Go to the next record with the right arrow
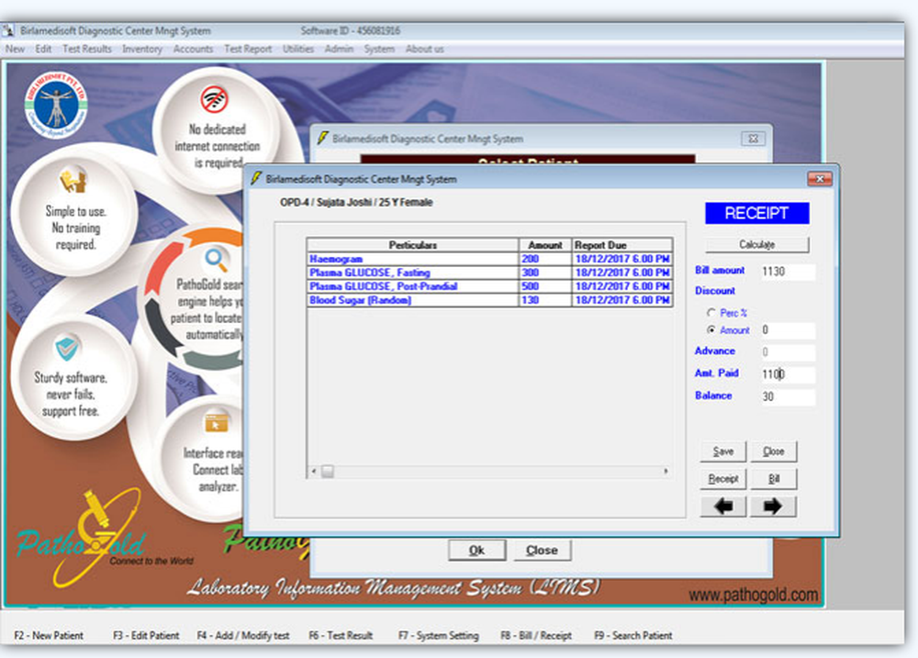918x658 pixels. (x=773, y=507)
